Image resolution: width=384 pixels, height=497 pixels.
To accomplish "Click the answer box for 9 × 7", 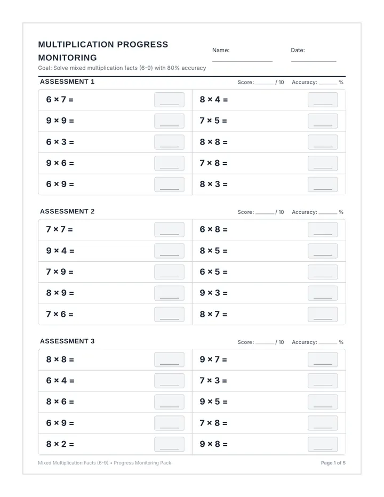I will [323, 360].
